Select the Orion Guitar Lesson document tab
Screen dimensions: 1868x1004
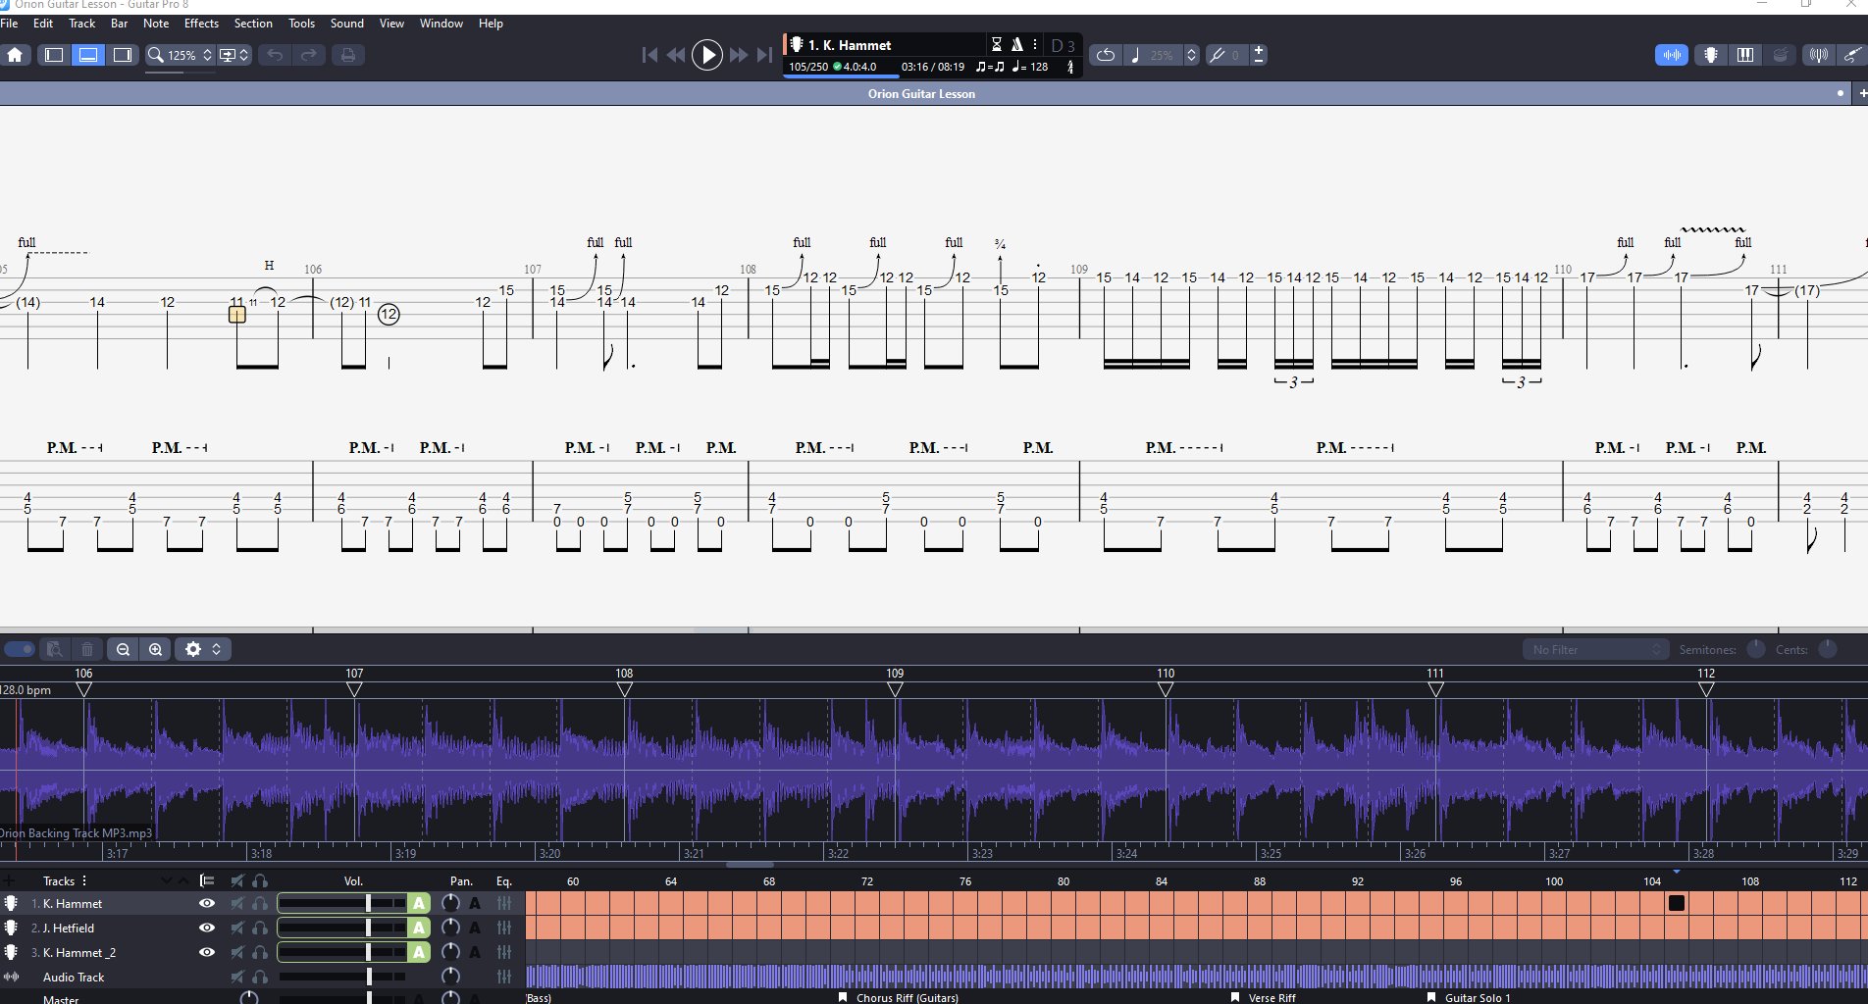point(921,94)
